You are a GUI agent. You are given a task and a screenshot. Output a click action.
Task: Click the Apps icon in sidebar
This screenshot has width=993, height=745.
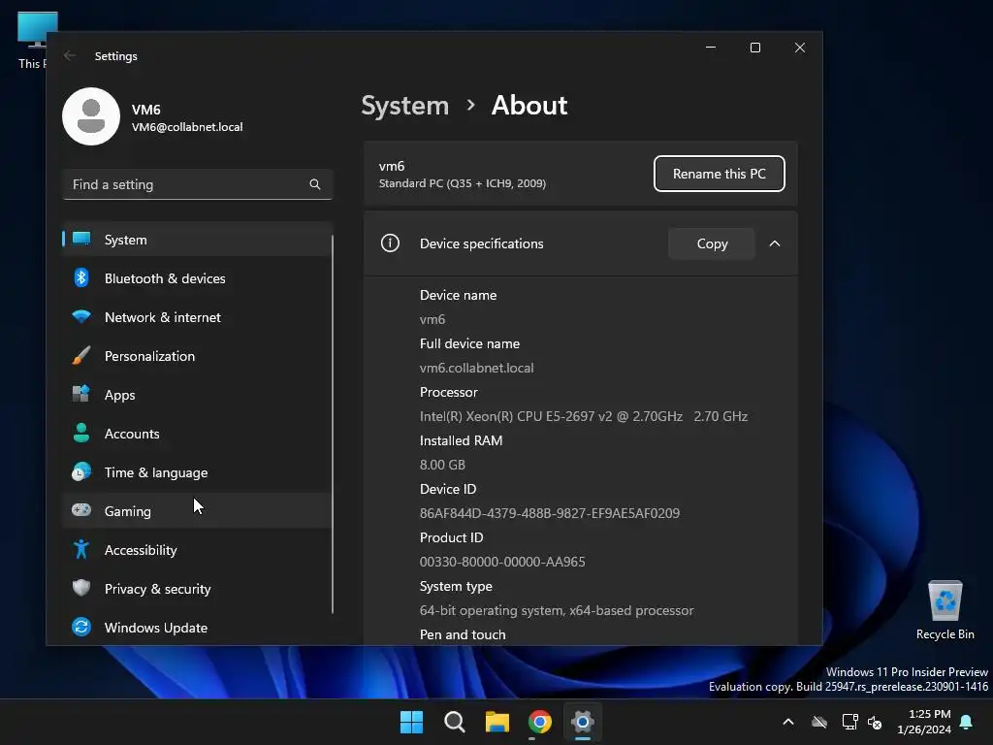[x=81, y=394]
